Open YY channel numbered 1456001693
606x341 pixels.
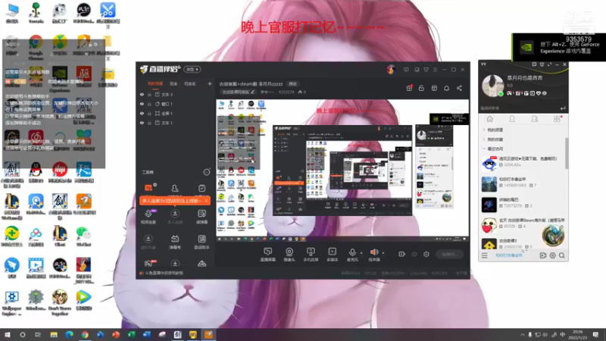click(x=523, y=184)
